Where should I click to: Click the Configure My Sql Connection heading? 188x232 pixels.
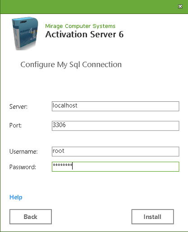pyautogui.click(x=71, y=65)
